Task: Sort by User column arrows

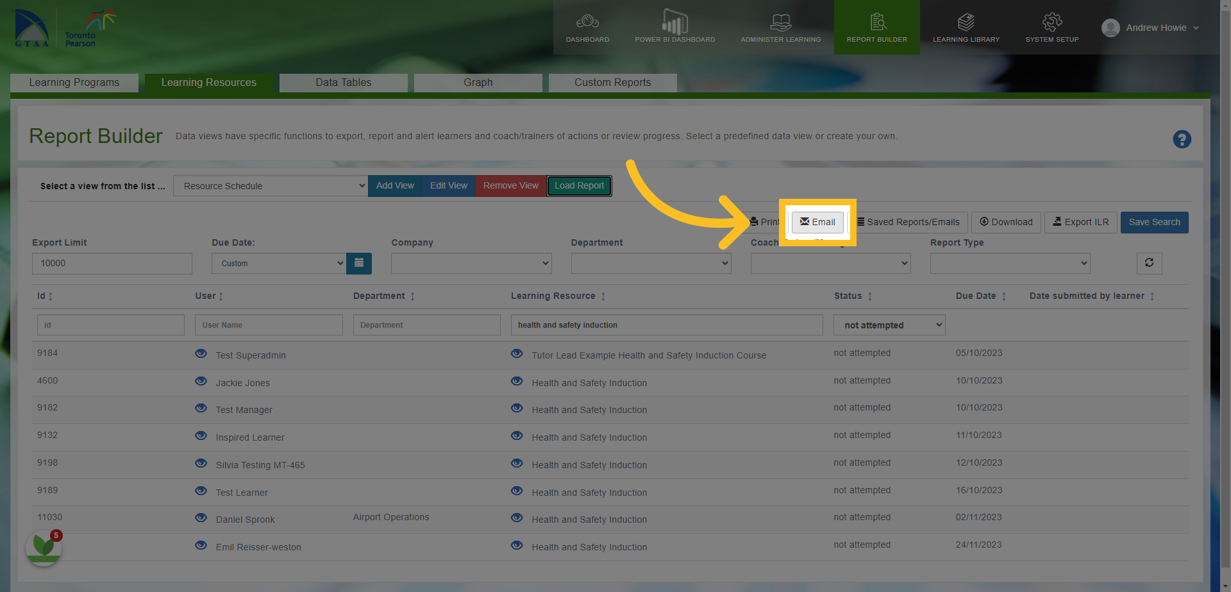Action: 221,296
